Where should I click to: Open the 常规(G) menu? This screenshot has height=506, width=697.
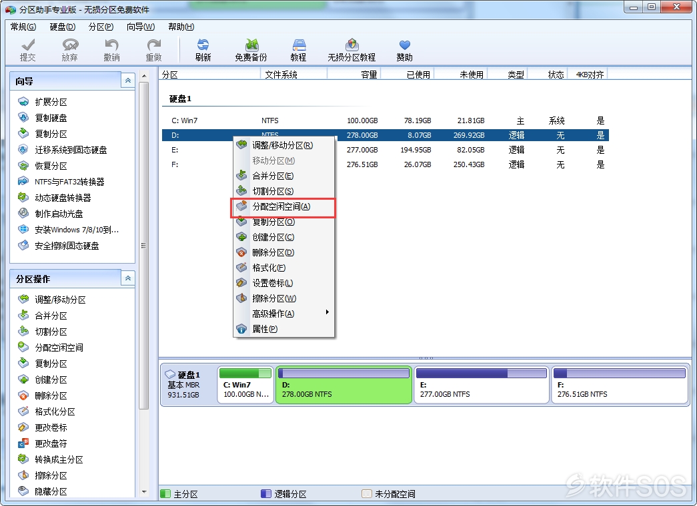23,27
